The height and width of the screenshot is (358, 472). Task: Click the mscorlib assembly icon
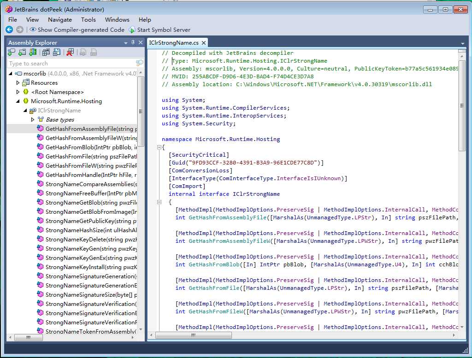18,73
